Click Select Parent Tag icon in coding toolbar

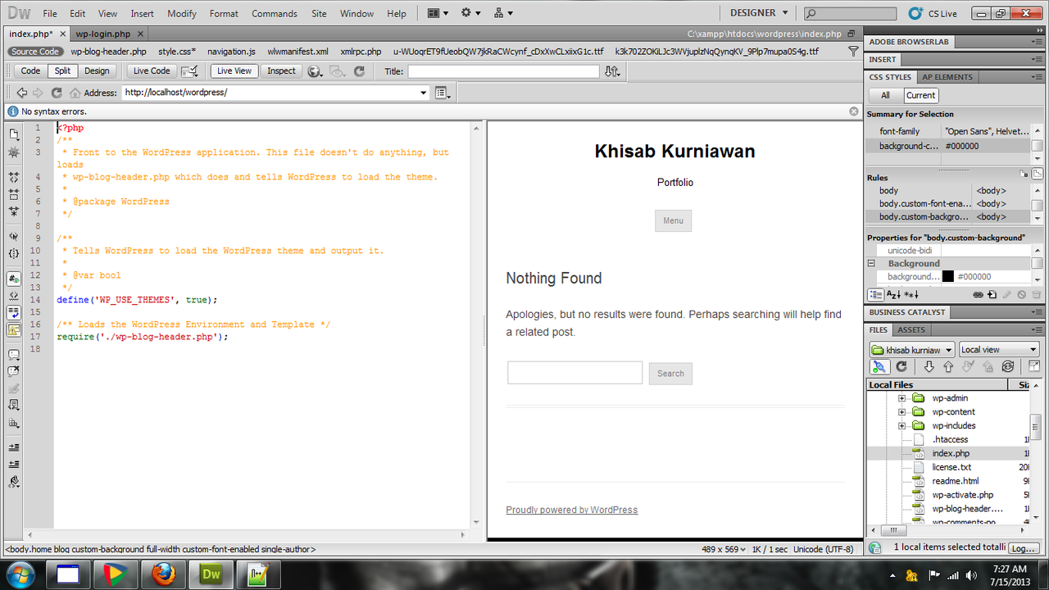point(13,236)
